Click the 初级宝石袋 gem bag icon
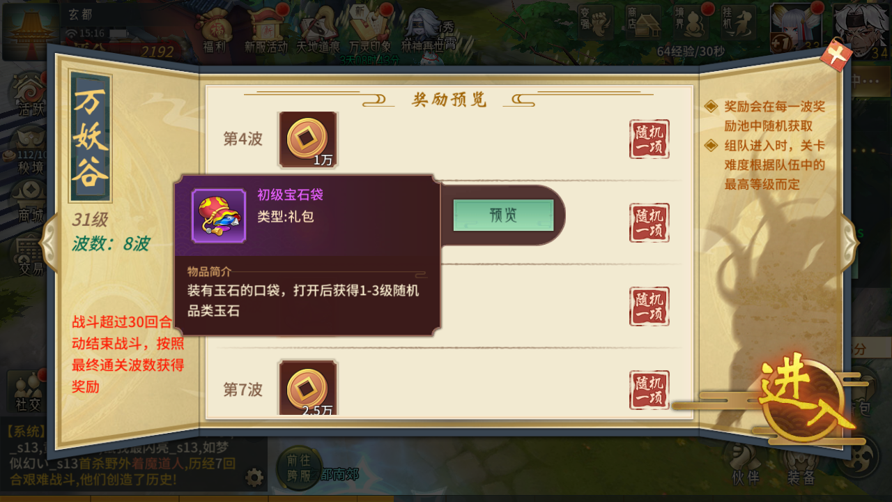The image size is (892, 502). click(219, 215)
